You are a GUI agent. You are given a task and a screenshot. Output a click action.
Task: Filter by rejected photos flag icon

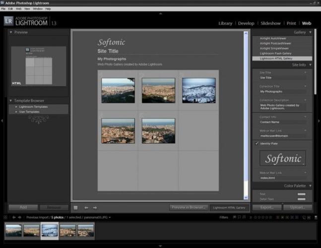click(244, 217)
